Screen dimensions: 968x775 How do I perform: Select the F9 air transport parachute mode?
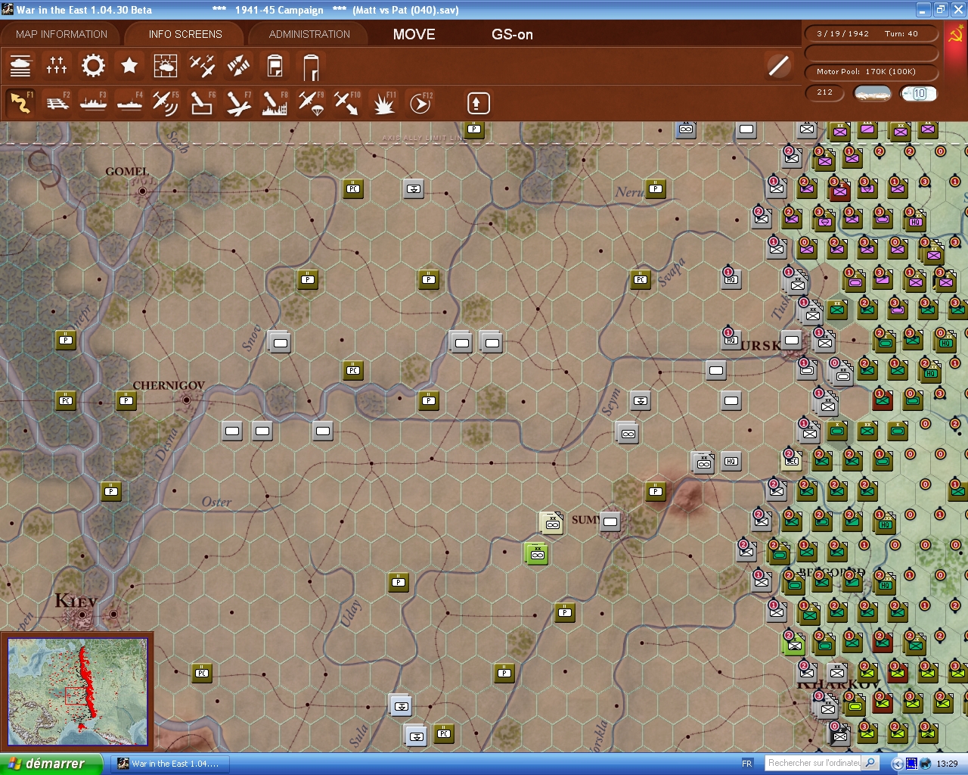311,103
